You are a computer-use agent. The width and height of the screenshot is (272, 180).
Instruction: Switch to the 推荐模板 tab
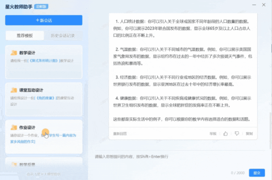pyautogui.click(x=25, y=36)
